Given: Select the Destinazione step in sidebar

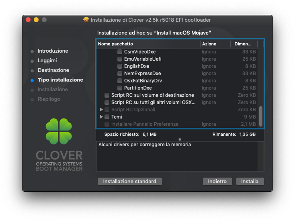Looking at the screenshot, I should click(53, 70).
